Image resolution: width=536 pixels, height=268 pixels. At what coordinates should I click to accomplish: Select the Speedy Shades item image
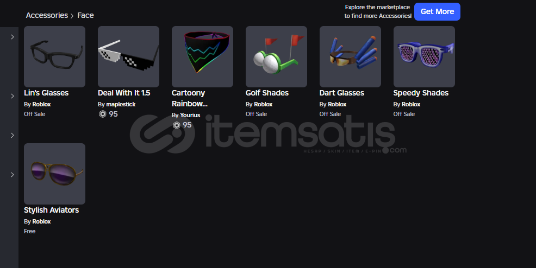424,56
